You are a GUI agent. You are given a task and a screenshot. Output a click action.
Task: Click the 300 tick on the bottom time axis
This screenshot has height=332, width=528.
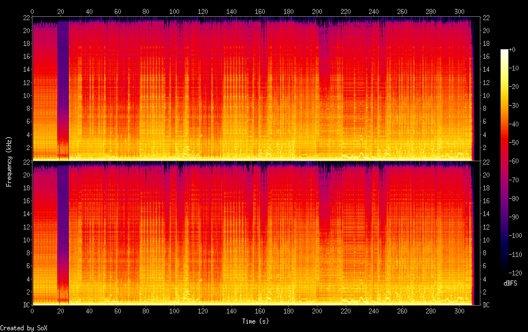(x=459, y=311)
